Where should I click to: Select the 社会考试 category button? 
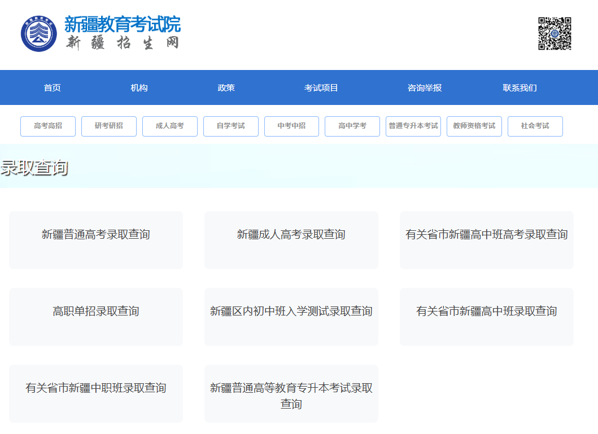pos(535,126)
